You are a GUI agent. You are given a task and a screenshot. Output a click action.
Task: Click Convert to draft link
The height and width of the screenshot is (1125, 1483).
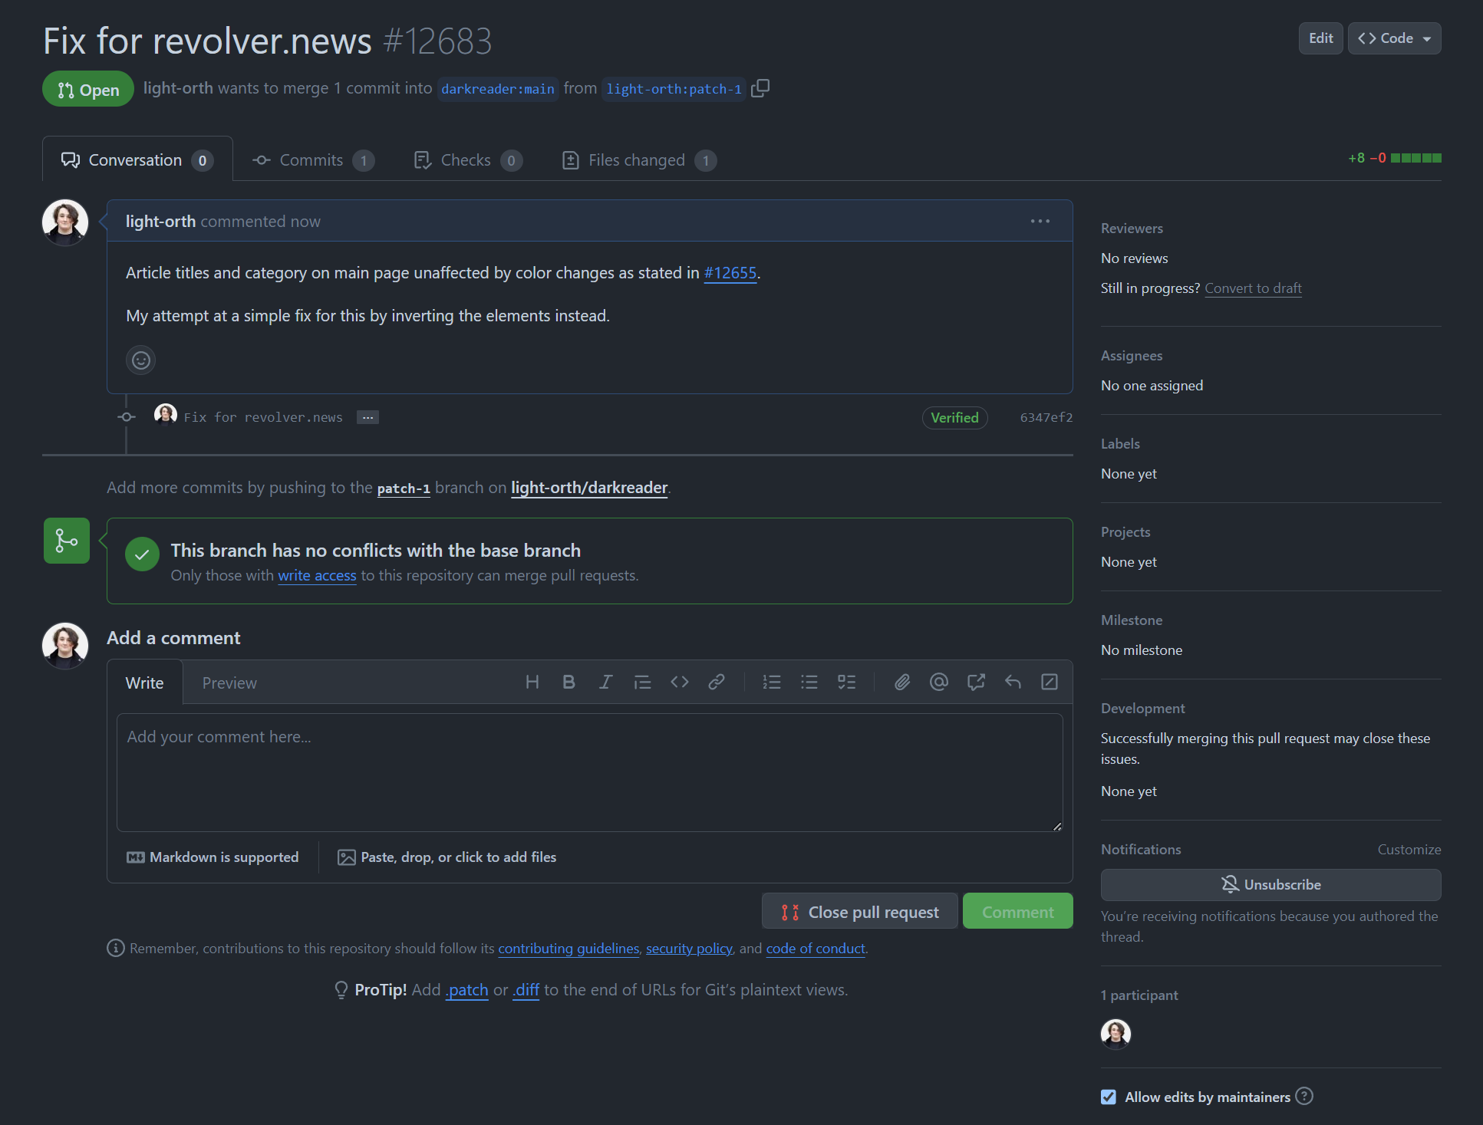(x=1251, y=287)
